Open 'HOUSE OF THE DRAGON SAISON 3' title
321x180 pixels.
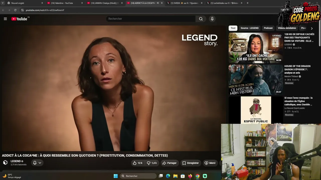[x=297, y=69]
